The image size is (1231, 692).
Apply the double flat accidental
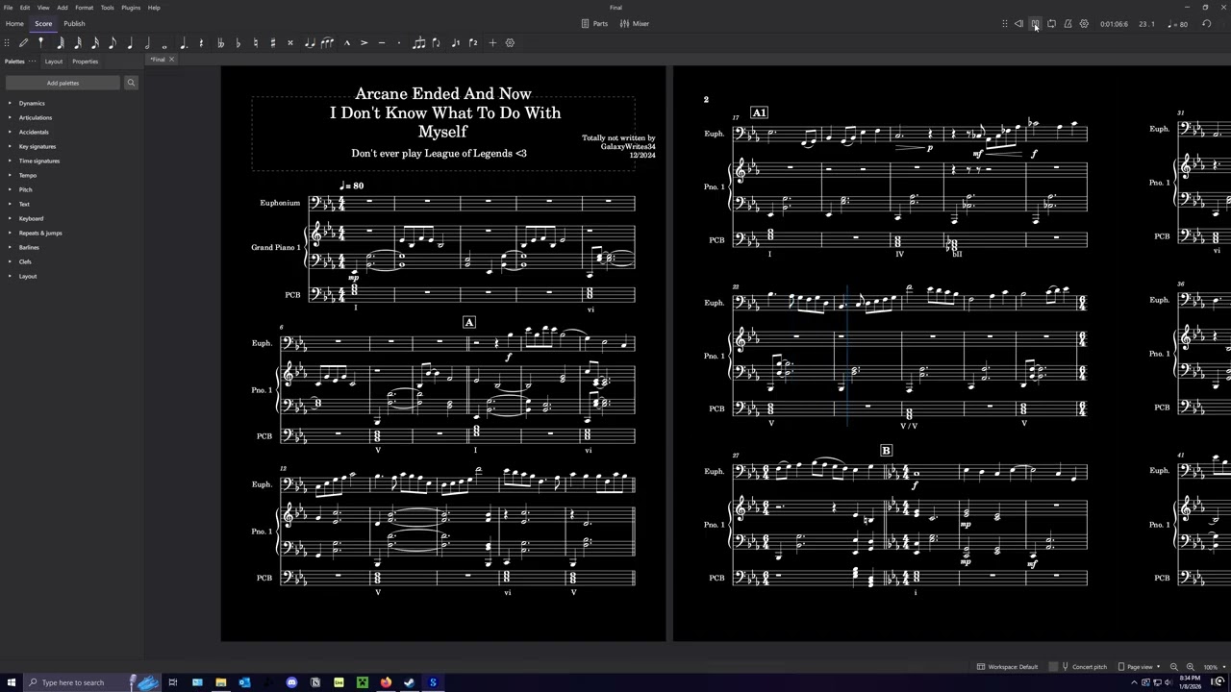(x=220, y=42)
